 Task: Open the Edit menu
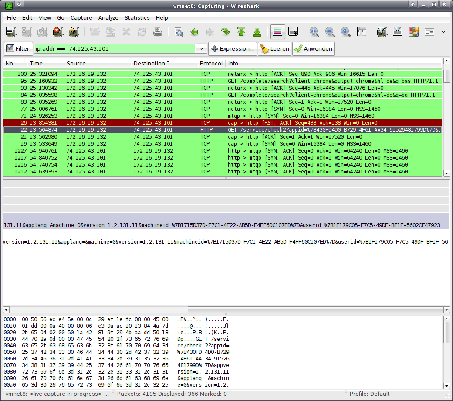[27, 17]
